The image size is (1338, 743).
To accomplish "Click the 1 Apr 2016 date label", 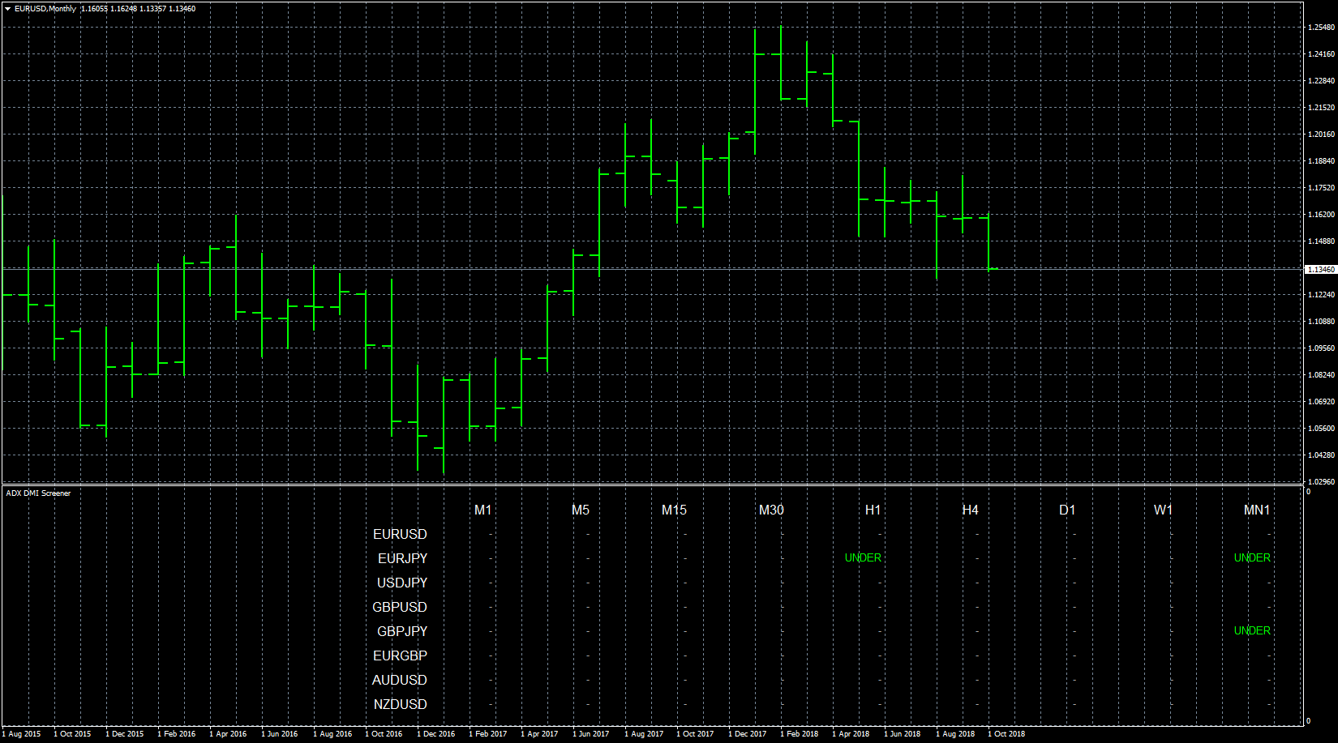I will click(229, 734).
